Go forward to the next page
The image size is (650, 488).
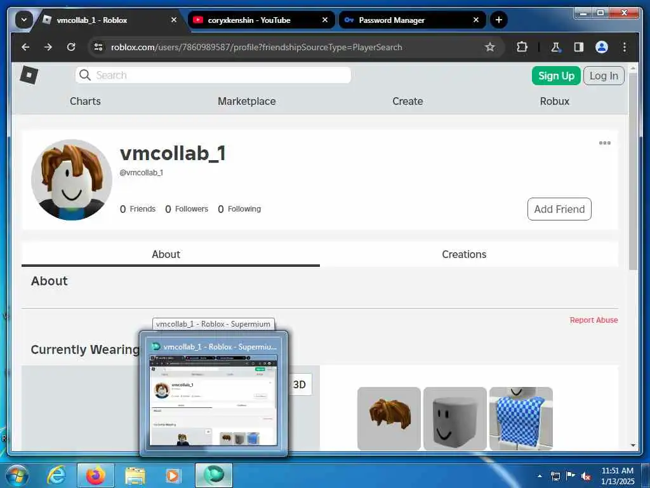(x=48, y=47)
